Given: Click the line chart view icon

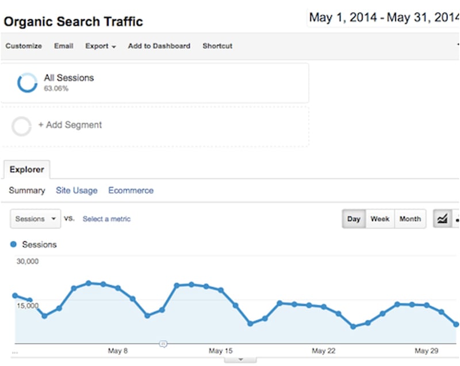Looking at the screenshot, I should pos(442,219).
